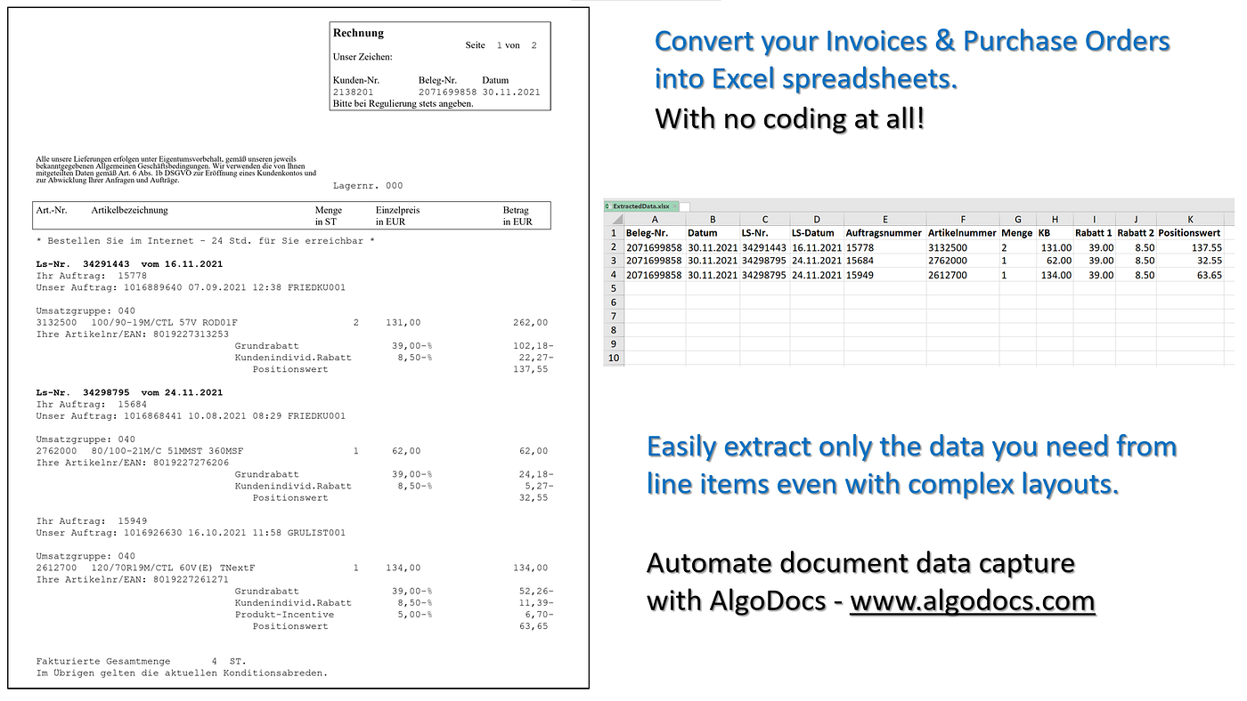Select spreadsheet cell with Artikelnummer 3132500
1247x701 pixels.
click(x=963, y=247)
